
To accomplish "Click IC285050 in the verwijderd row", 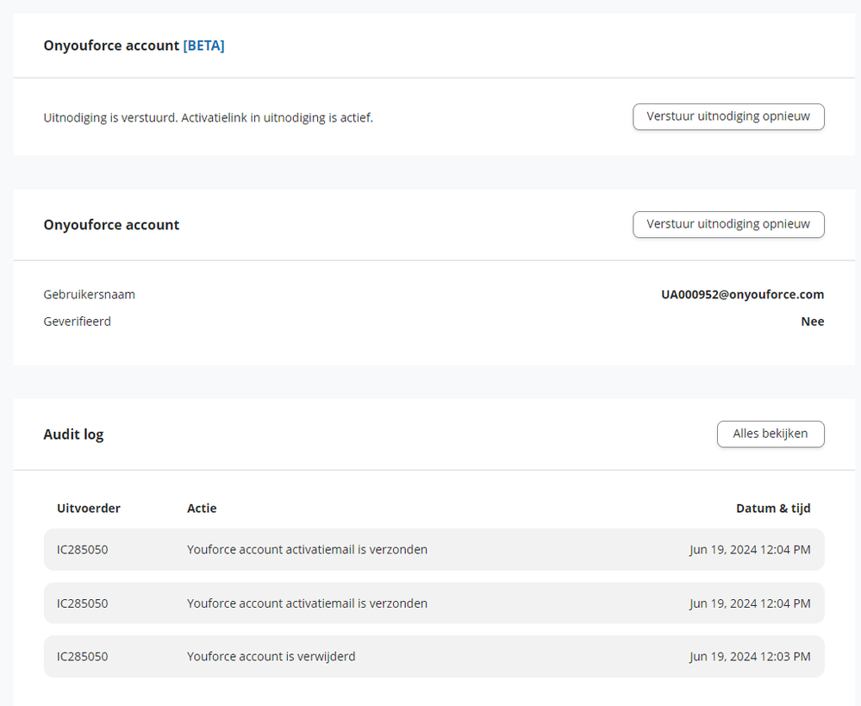I will coord(83,657).
